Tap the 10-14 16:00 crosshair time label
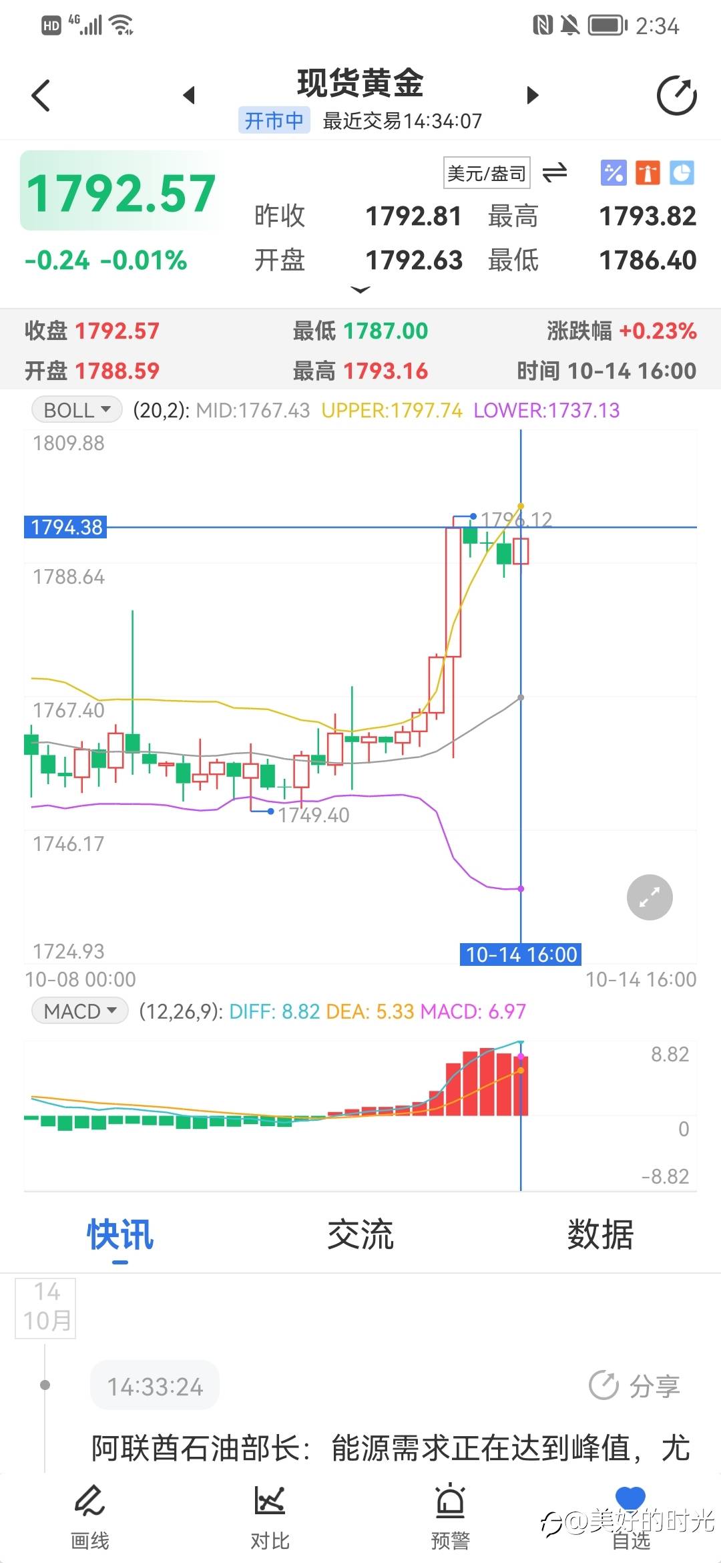This screenshot has width=721, height=1563. click(521, 954)
